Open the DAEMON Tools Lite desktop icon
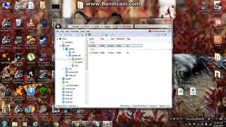Screen dimensions: 226x127 click(x=31, y=94)
